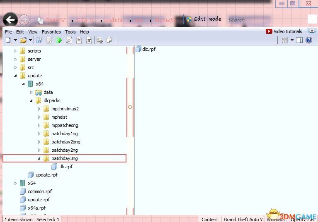Screen dimensions: 318x222
Task: Click the Content status bar entry
Action: 210,220
